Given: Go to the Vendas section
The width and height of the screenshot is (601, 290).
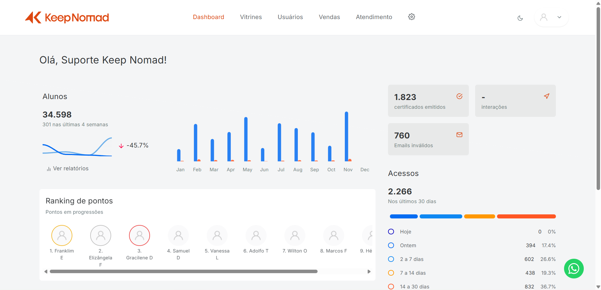Looking at the screenshot, I should tap(329, 17).
